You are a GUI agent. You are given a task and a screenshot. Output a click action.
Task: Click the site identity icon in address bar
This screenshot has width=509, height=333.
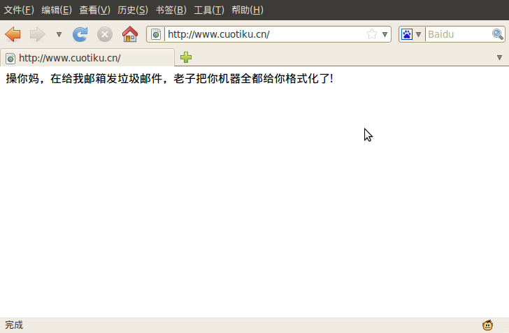coord(156,34)
